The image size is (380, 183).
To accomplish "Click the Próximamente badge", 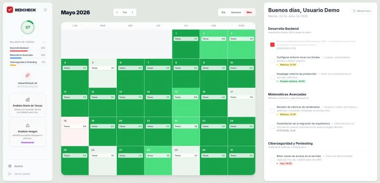I will pyautogui.click(x=28, y=142).
